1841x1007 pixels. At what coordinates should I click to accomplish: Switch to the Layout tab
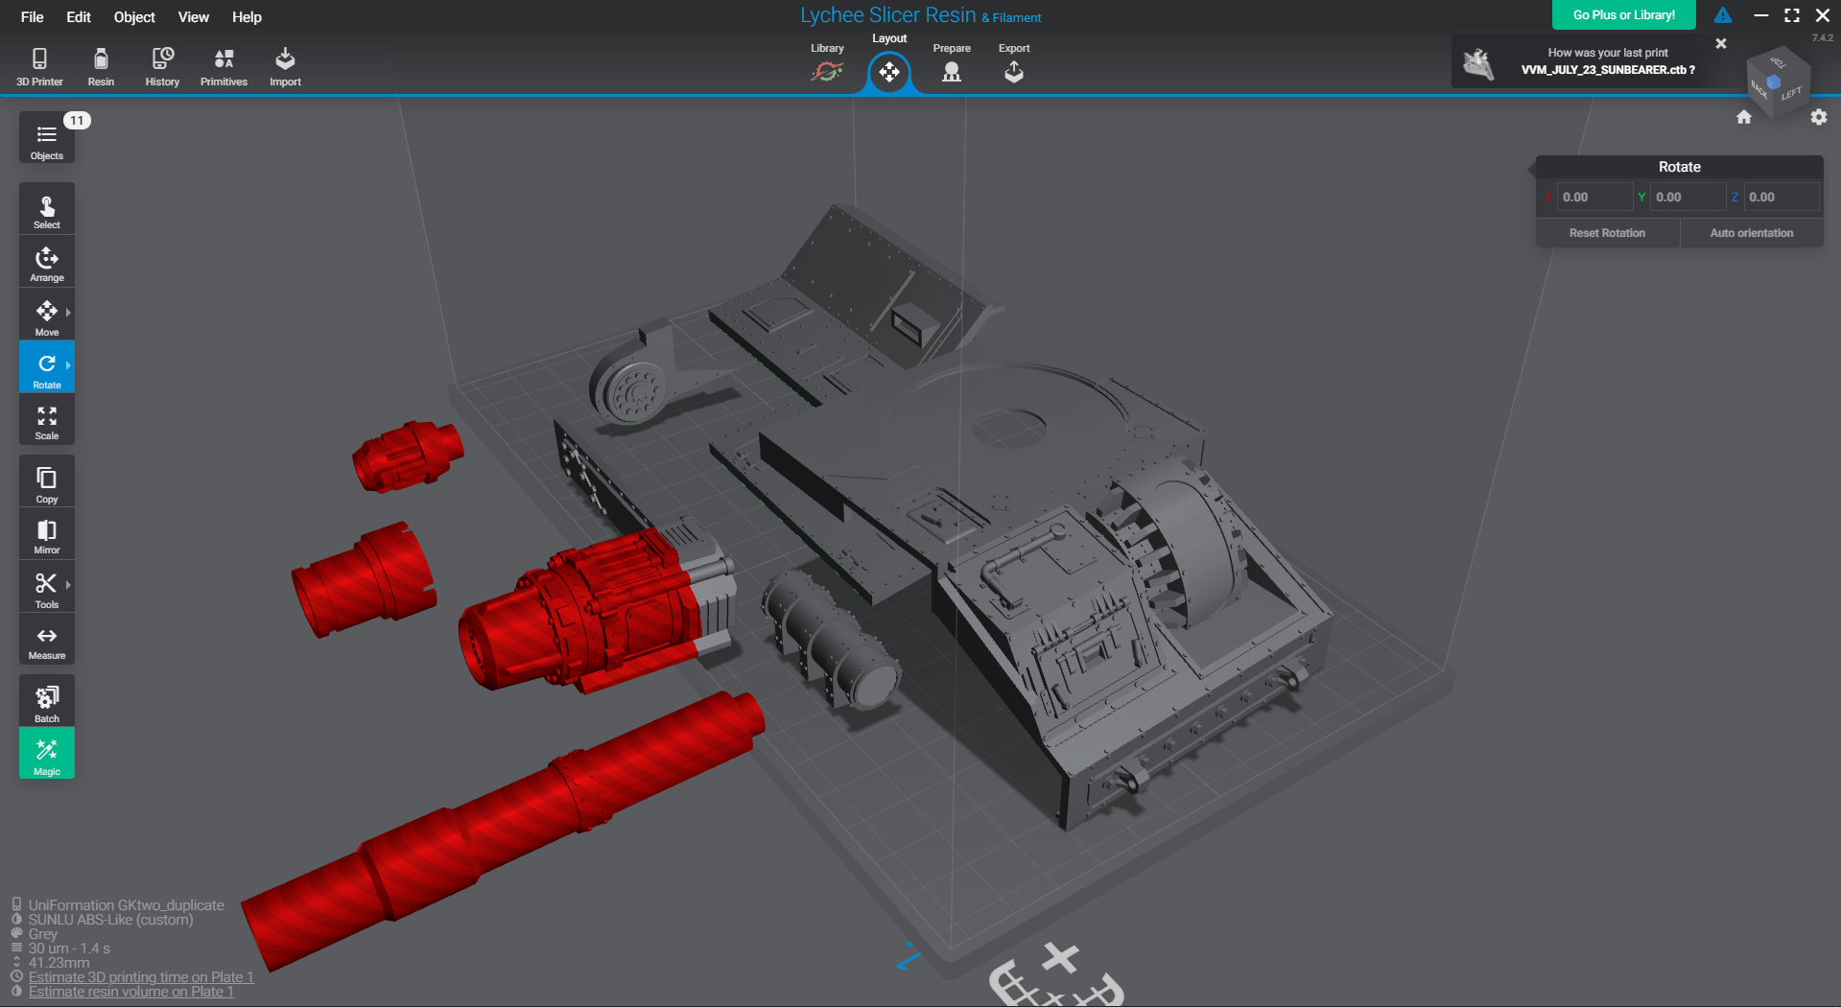pyautogui.click(x=889, y=63)
